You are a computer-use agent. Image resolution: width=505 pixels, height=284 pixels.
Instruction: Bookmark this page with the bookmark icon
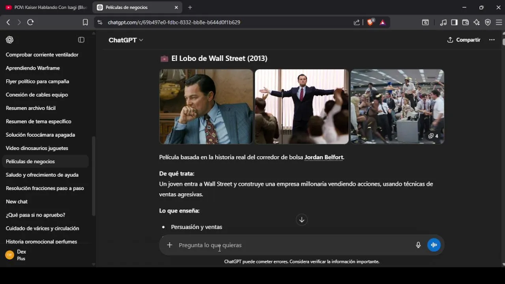[85, 22]
